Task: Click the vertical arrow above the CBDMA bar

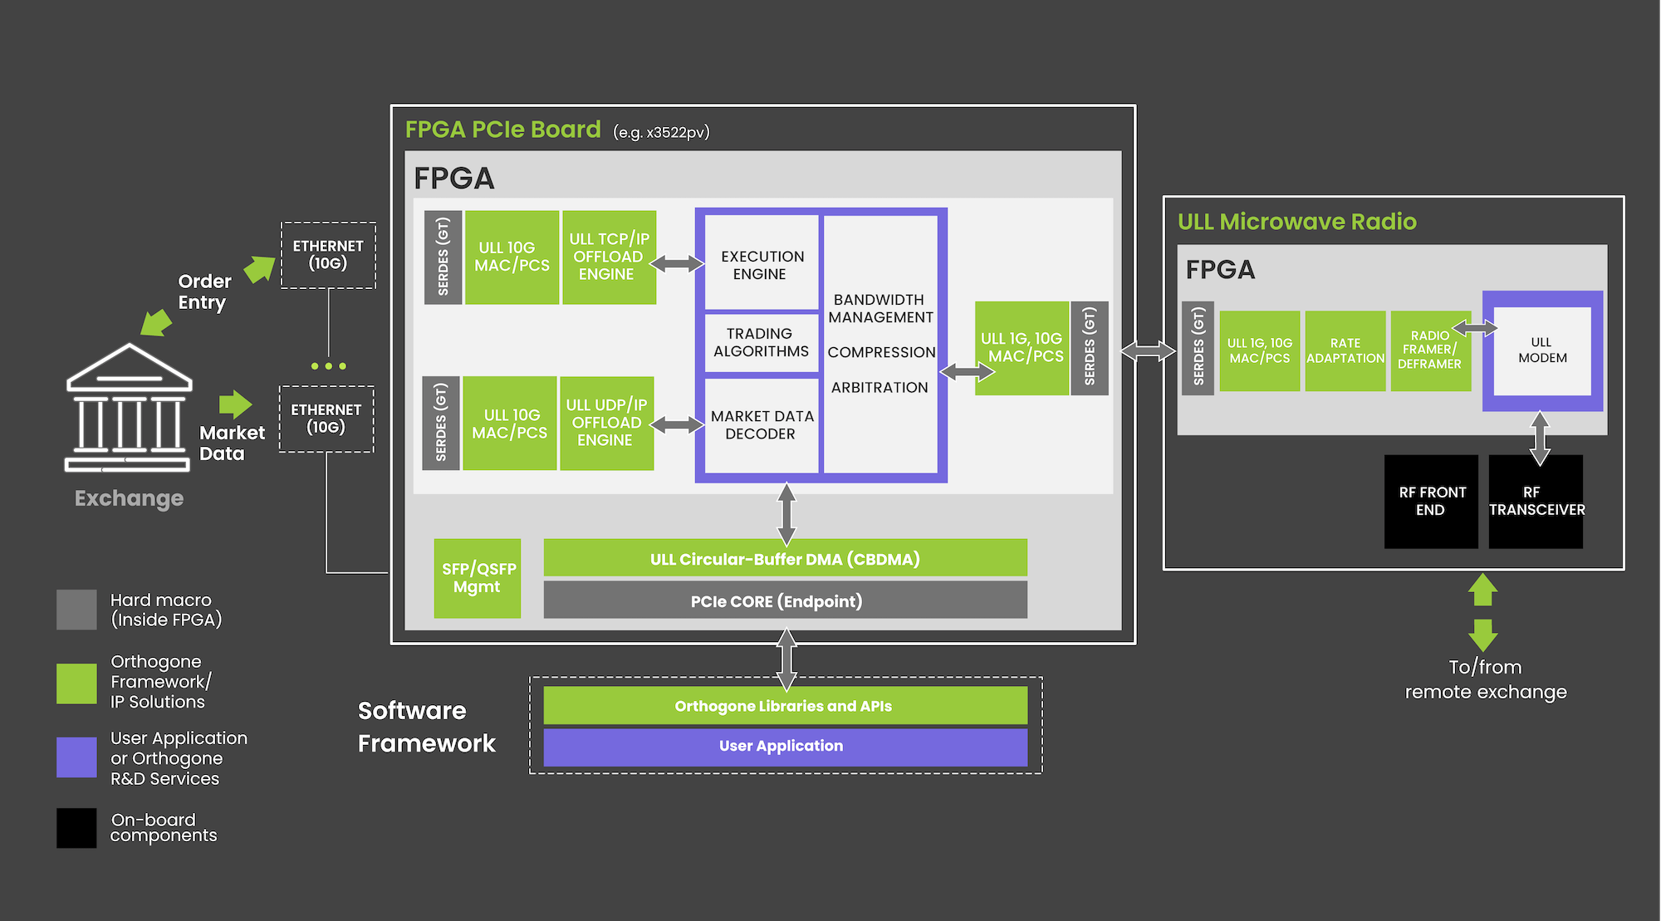Action: click(786, 515)
